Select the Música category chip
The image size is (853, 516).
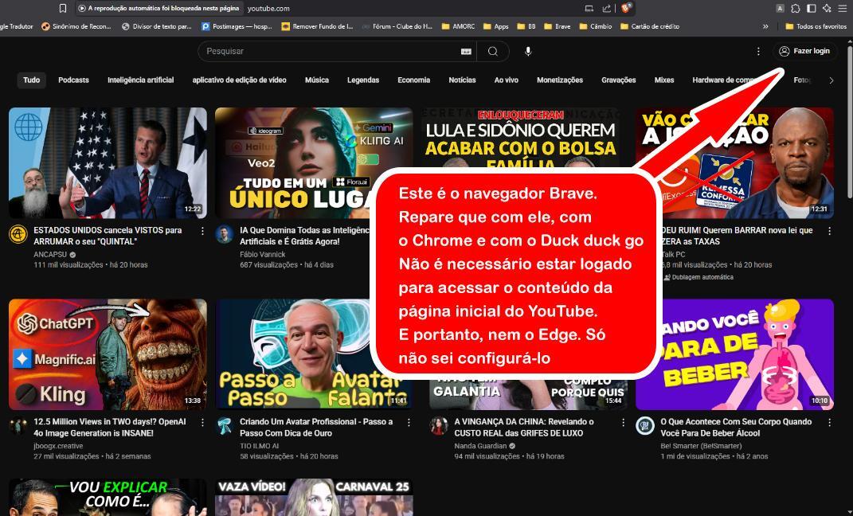pyautogui.click(x=317, y=80)
